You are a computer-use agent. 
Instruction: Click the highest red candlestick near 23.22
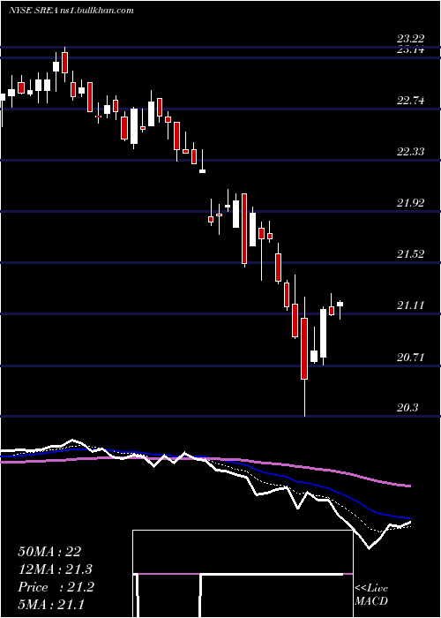click(65, 63)
